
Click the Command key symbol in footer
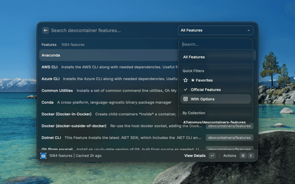click(x=242, y=156)
